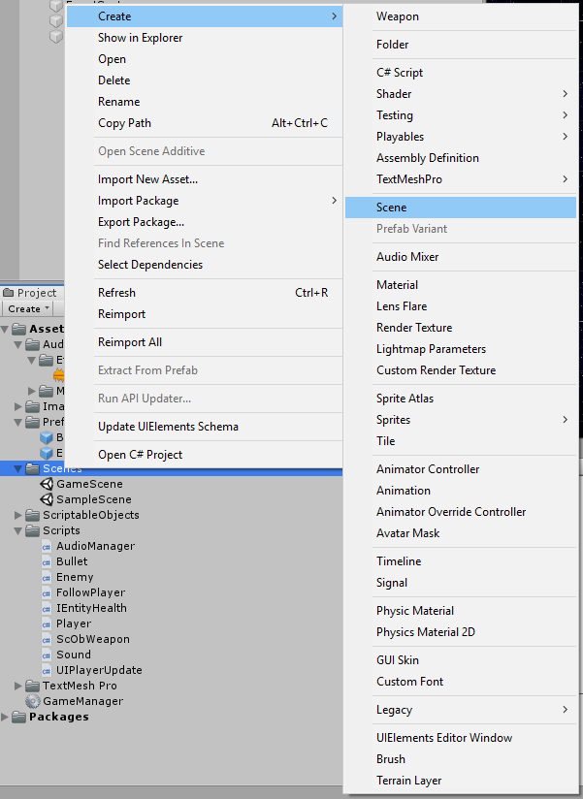583x799 pixels.
Task: Choose Terrain Layer at the bottom
Action: coord(461,781)
